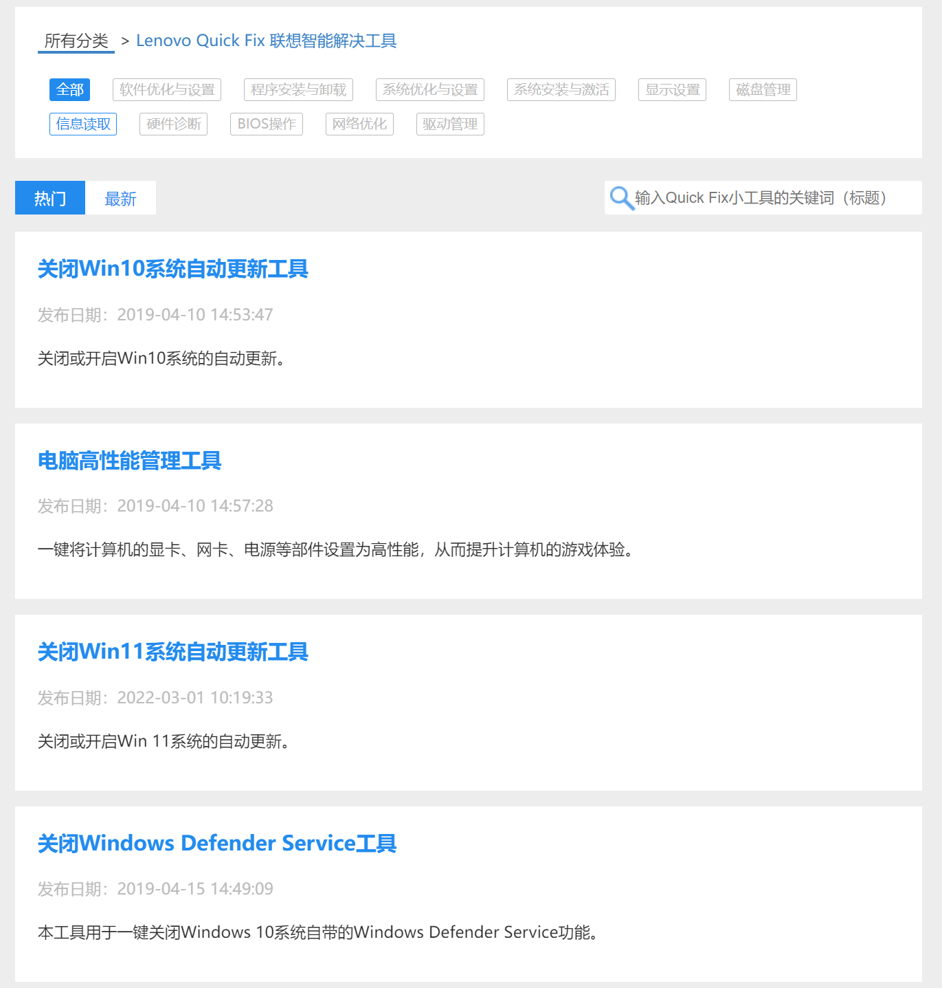Switch to the 热门 tab
The image size is (942, 988).
[50, 198]
